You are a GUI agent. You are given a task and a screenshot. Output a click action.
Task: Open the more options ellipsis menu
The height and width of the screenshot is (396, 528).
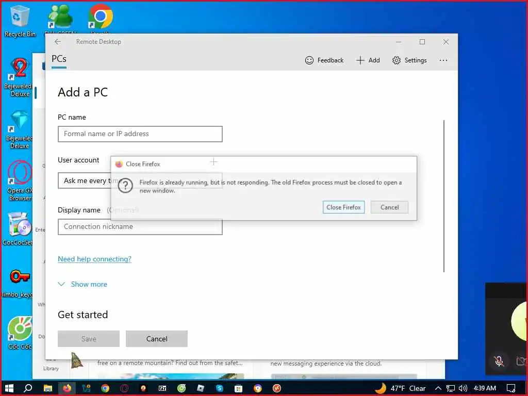click(x=443, y=60)
